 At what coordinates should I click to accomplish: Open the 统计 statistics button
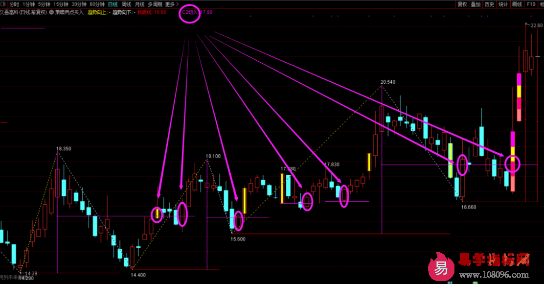pos(503,4)
